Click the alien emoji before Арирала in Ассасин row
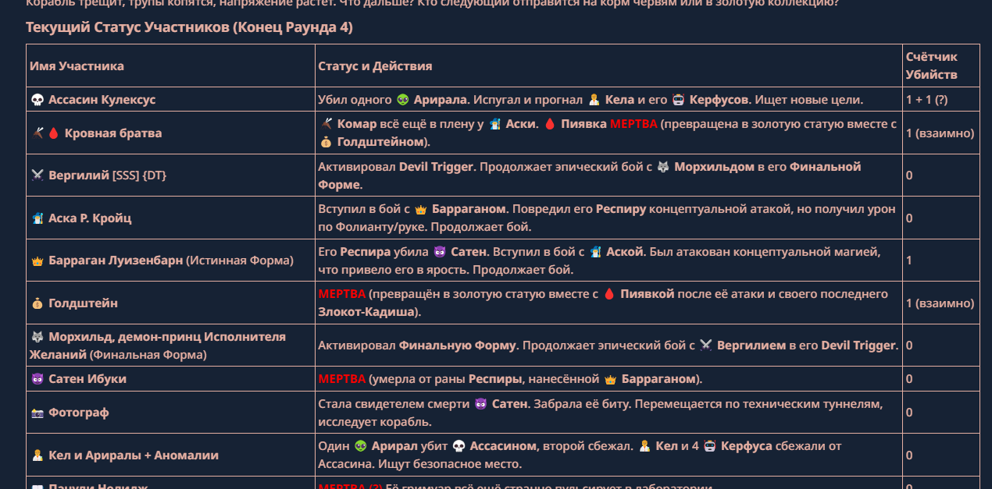Screen dimensions: 992x489 point(403,100)
